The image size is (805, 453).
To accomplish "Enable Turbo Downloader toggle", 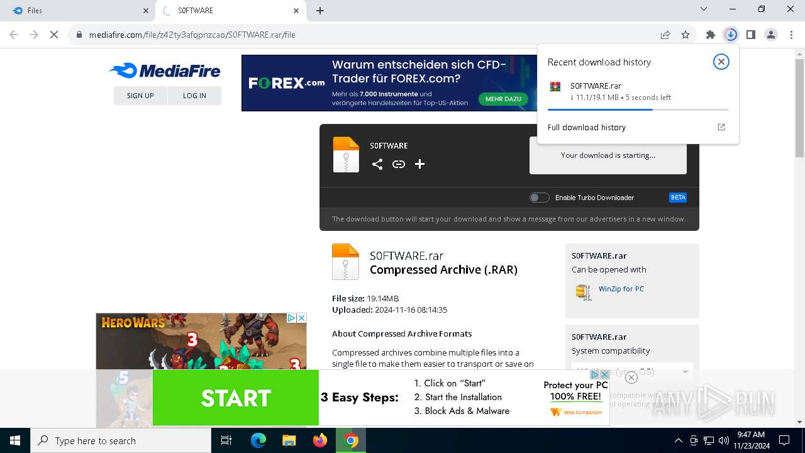I will click(539, 198).
